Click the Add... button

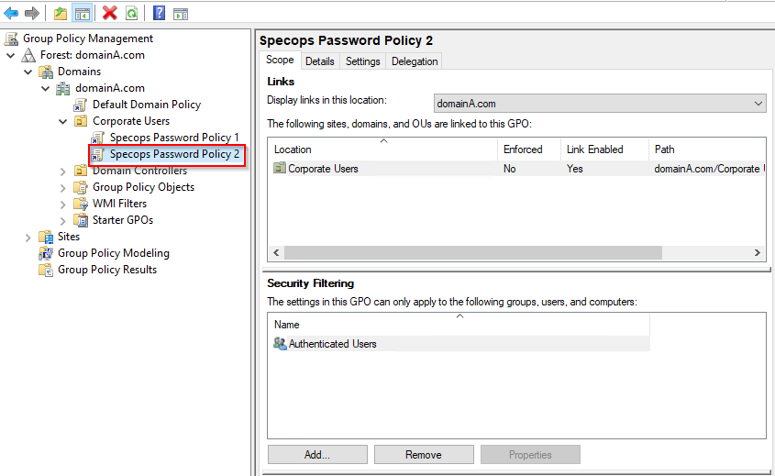coord(317,454)
